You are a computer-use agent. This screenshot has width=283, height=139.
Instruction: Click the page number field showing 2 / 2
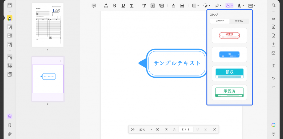(186, 129)
